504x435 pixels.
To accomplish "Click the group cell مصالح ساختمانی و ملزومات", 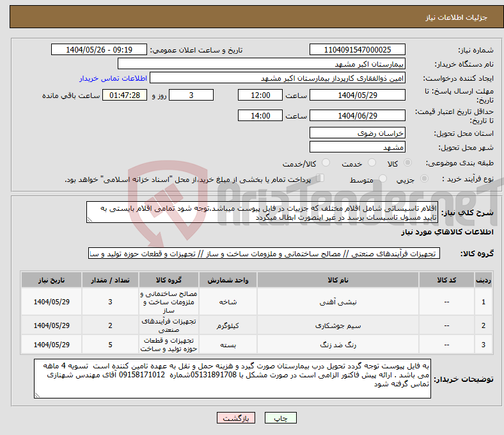I will pos(169,302).
